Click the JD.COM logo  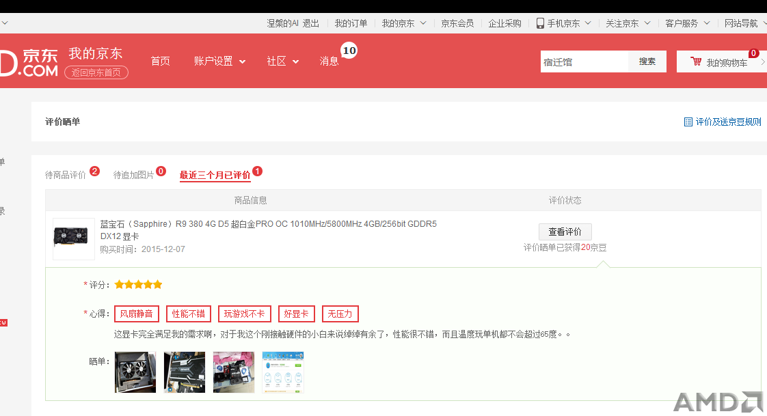tap(29, 63)
